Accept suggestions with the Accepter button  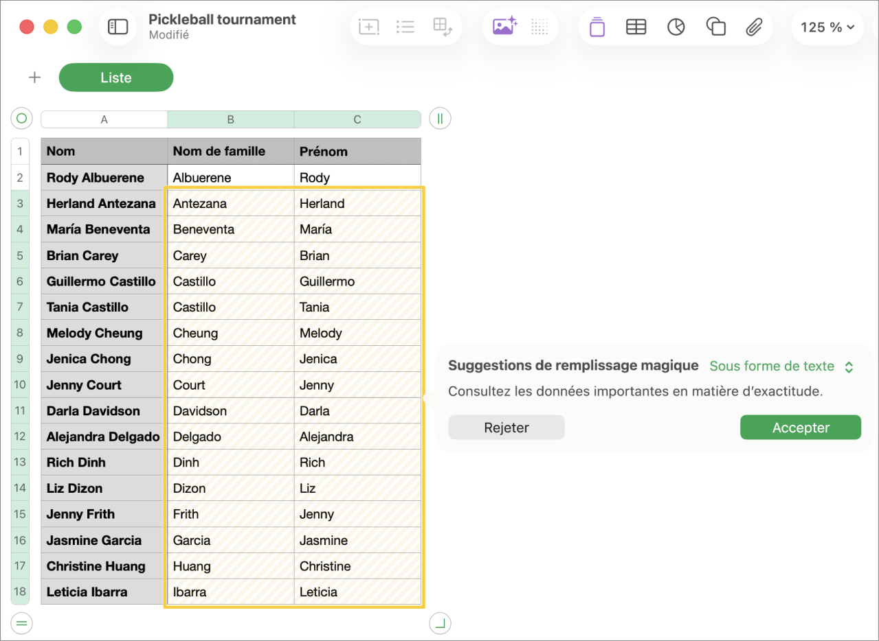[800, 427]
